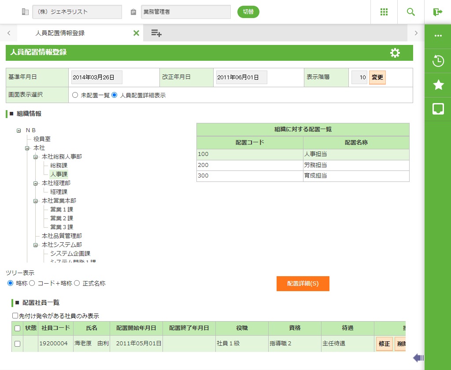Open the inbox tray icon

tap(438, 109)
